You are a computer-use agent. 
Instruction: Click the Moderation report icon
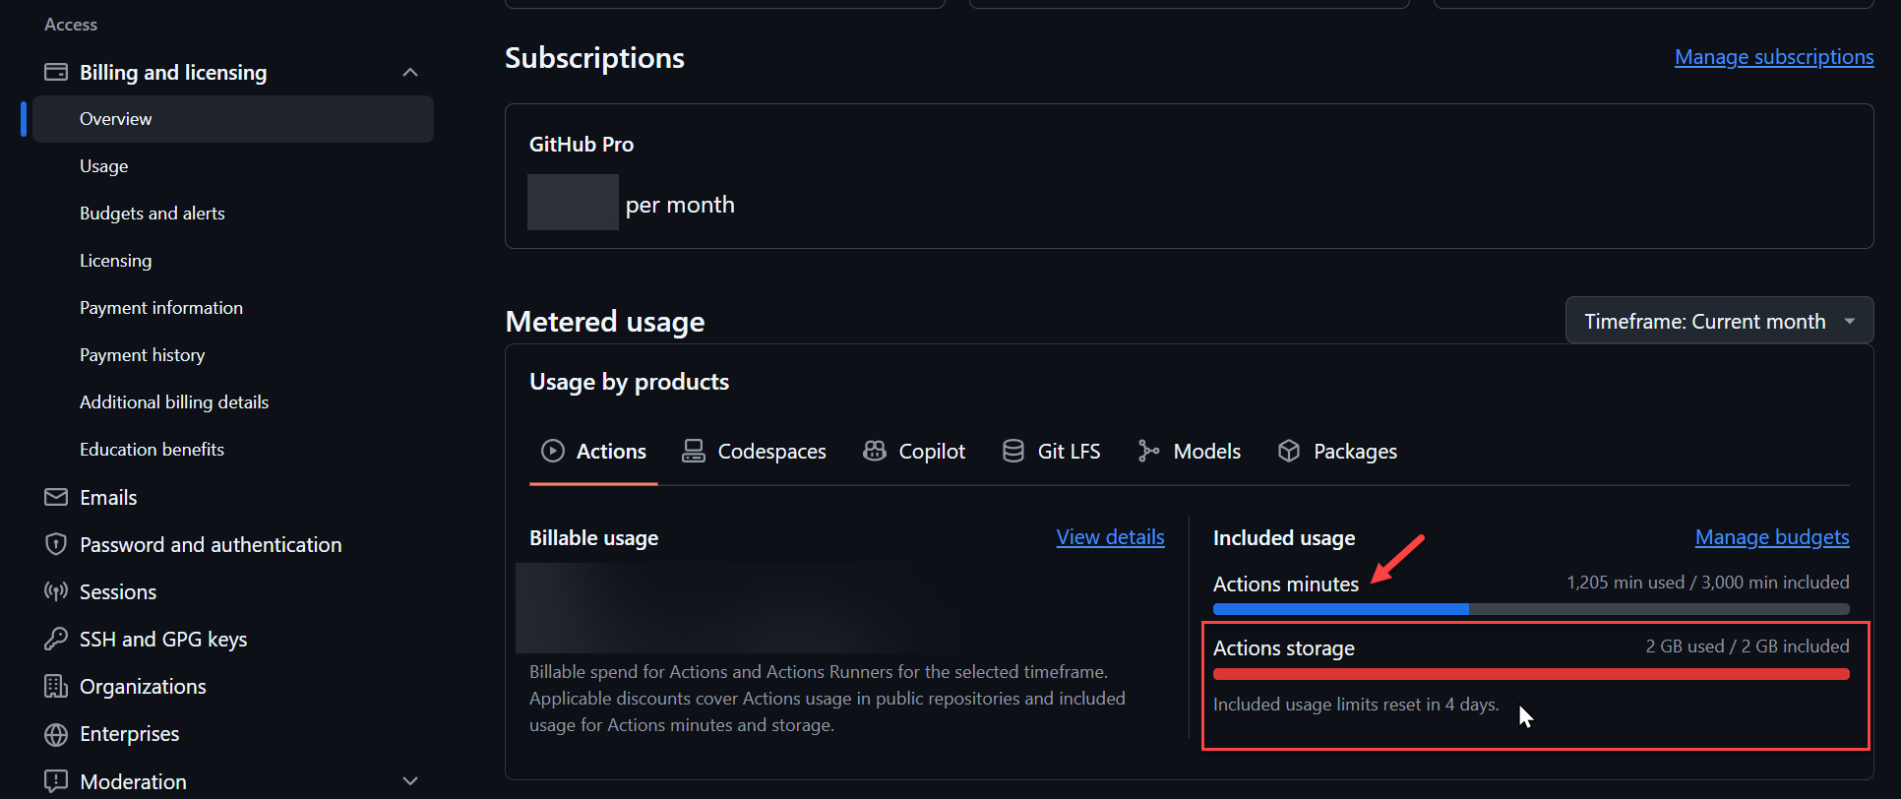click(56, 781)
